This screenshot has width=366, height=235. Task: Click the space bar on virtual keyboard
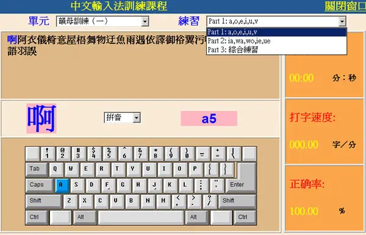(x=141, y=218)
